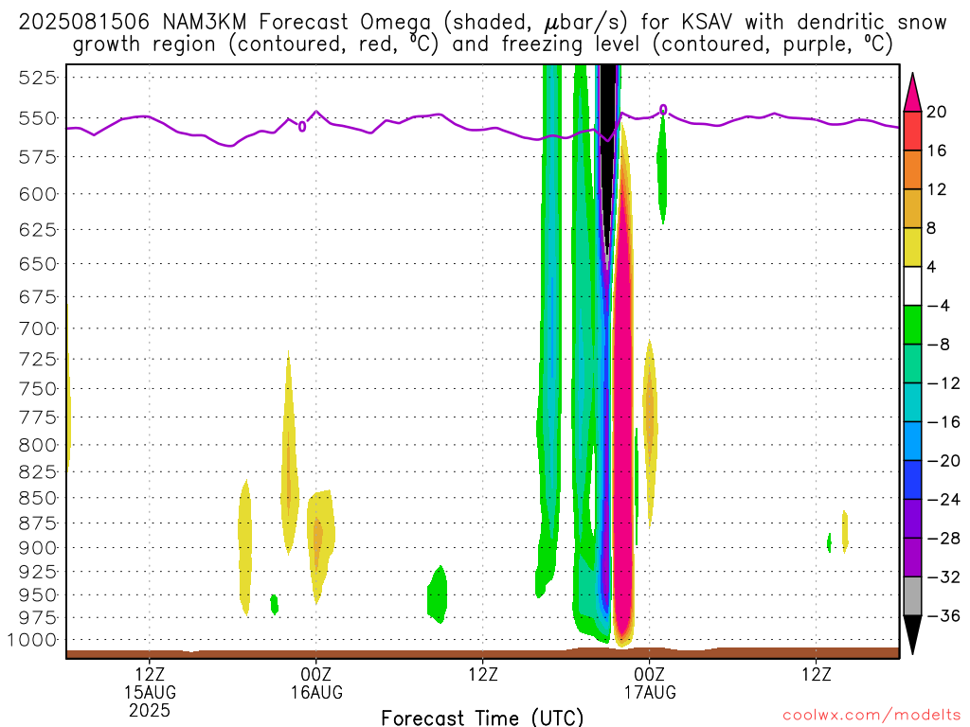
Task: Pick the green colorbar segment between -4 and -8
Action: [x=912, y=325]
